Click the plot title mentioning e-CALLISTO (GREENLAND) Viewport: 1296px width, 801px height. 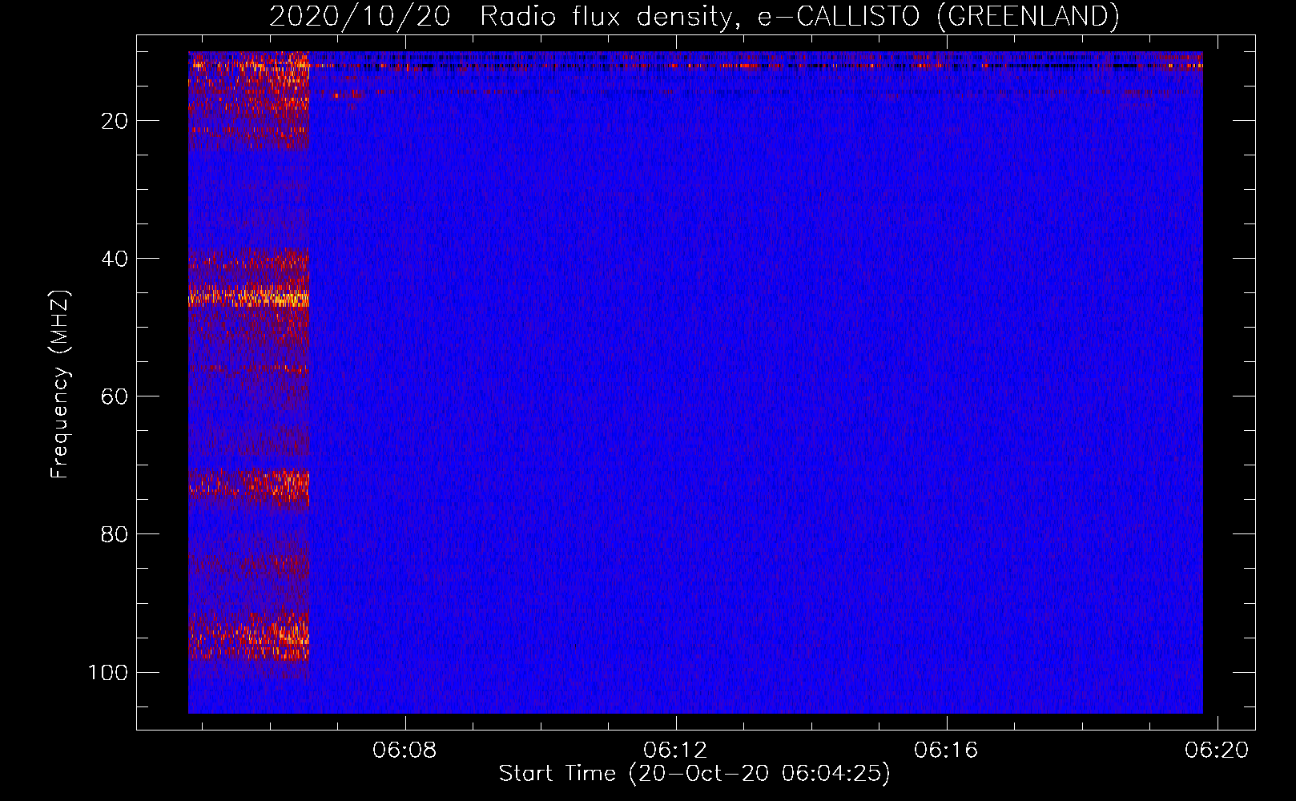(694, 16)
